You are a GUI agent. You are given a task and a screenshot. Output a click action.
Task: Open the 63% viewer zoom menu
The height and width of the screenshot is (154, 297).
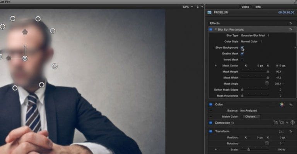(x=188, y=7)
